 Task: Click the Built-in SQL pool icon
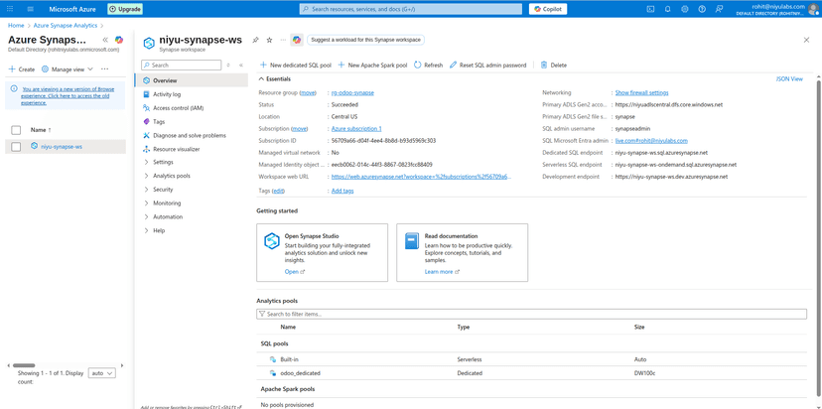click(x=273, y=359)
